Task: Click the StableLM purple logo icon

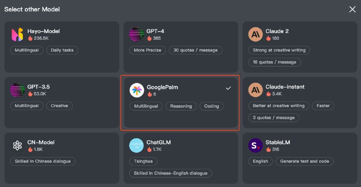Action: [x=255, y=145]
